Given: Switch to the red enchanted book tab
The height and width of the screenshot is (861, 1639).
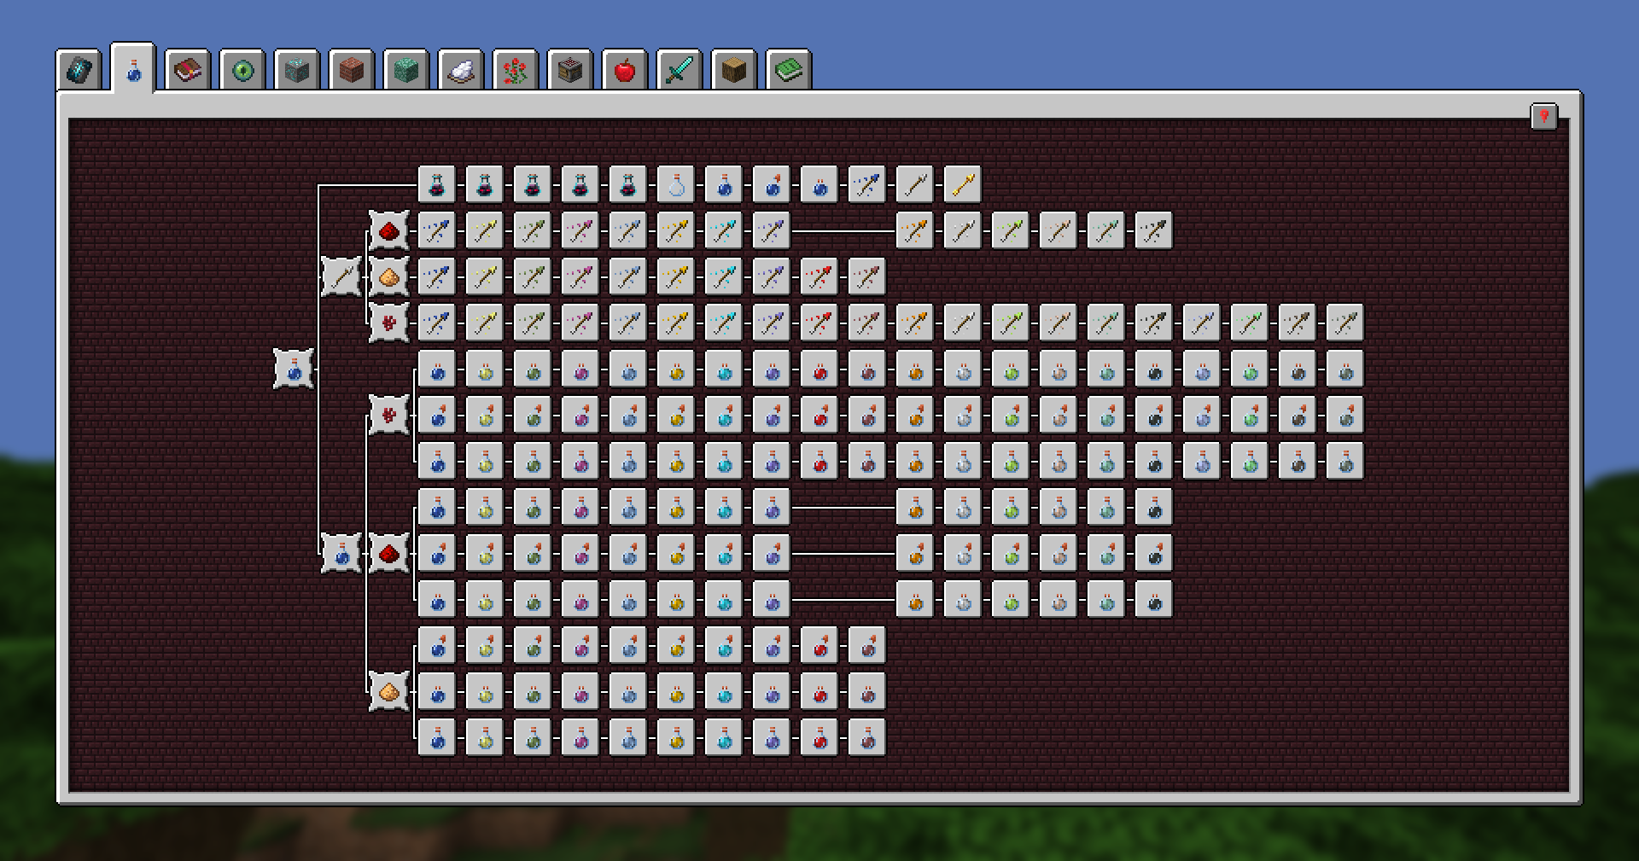Looking at the screenshot, I should coord(188,70).
